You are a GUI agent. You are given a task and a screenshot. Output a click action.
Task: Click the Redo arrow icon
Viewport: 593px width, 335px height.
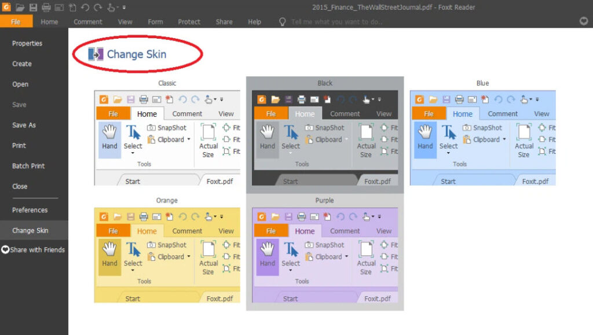pos(98,8)
